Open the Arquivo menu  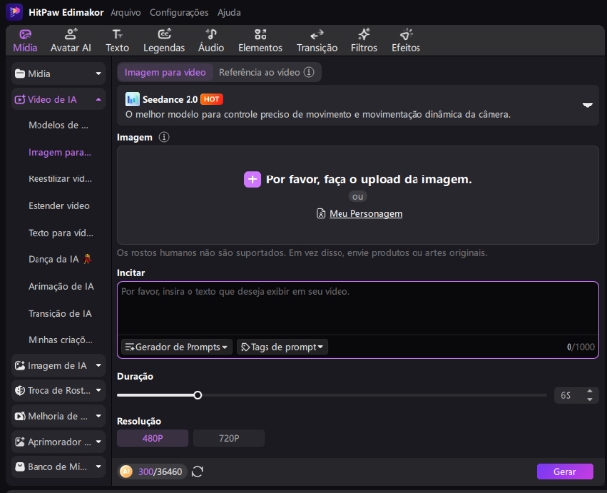[125, 13]
